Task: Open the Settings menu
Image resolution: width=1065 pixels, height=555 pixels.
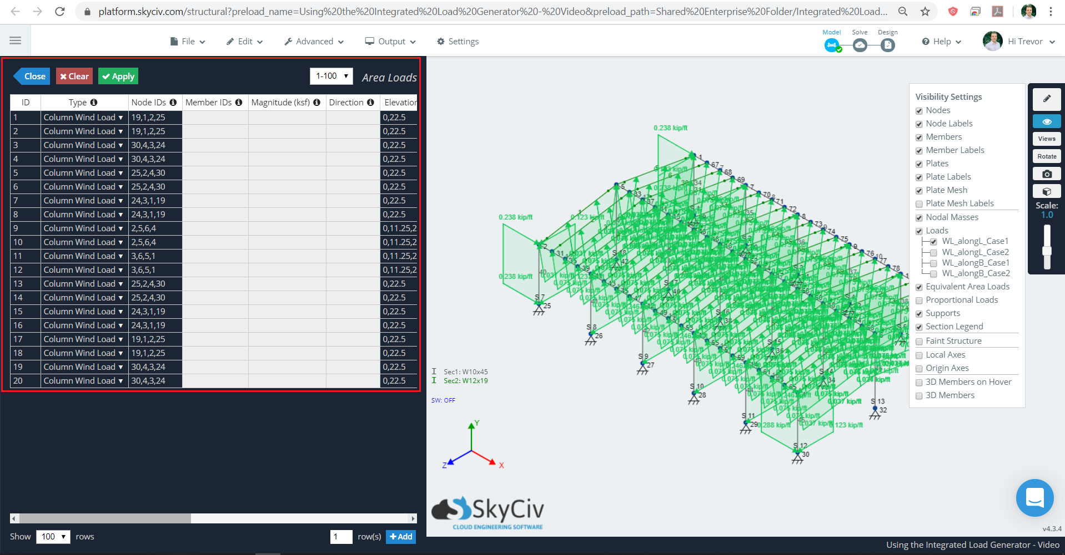Action: click(458, 41)
